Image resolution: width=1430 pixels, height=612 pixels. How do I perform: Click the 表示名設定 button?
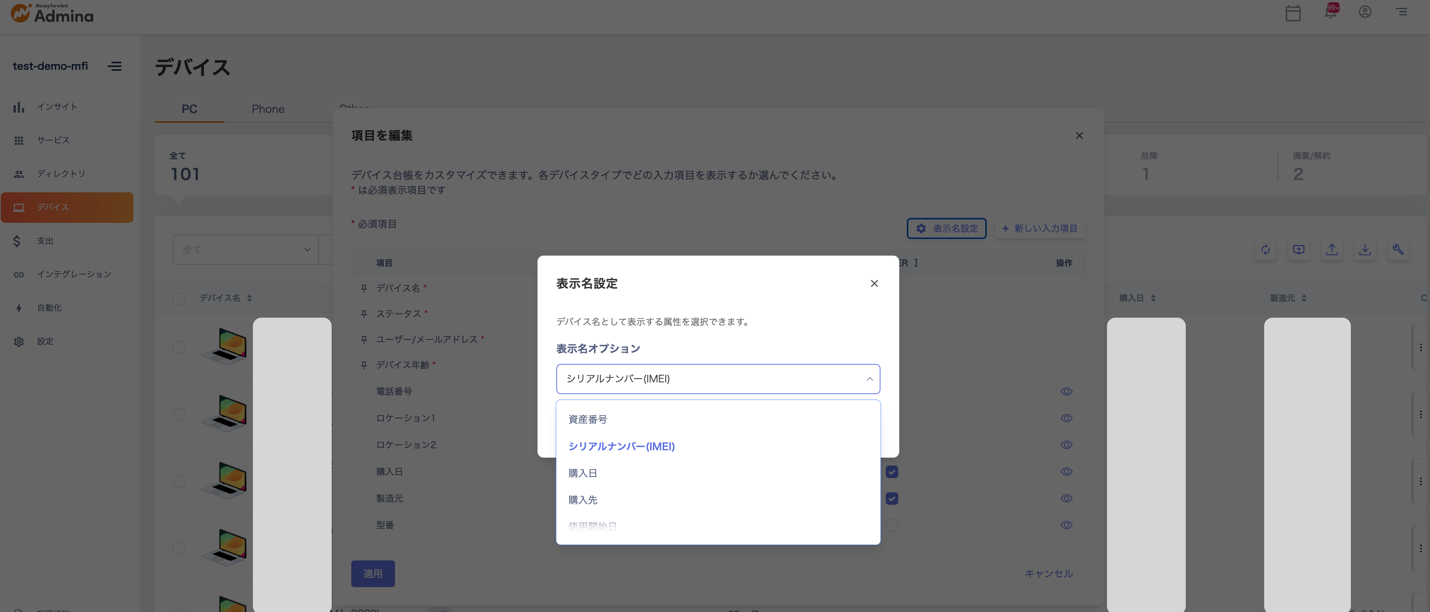(x=946, y=228)
